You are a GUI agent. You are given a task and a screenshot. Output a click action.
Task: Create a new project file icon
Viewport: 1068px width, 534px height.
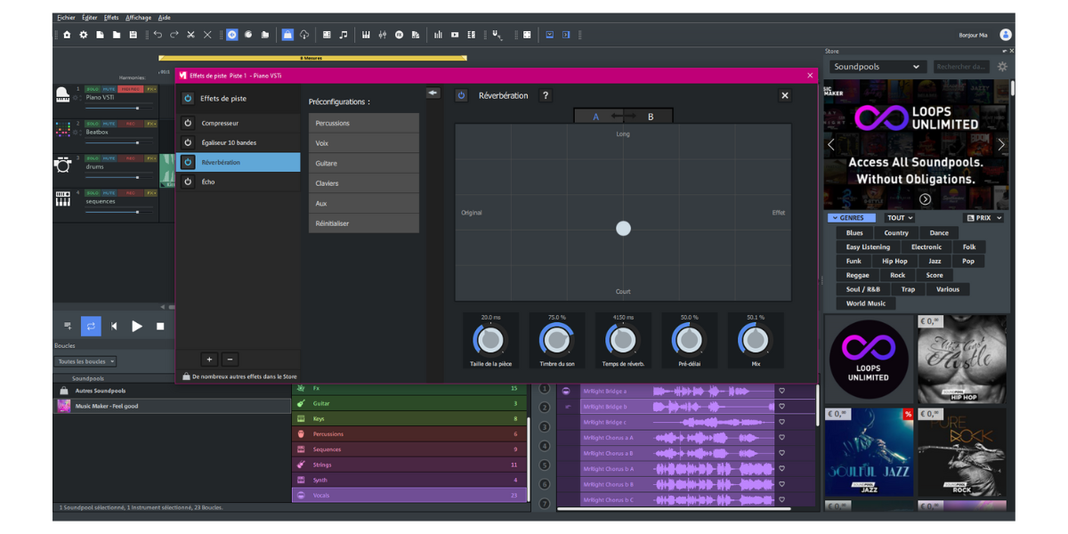[100, 35]
